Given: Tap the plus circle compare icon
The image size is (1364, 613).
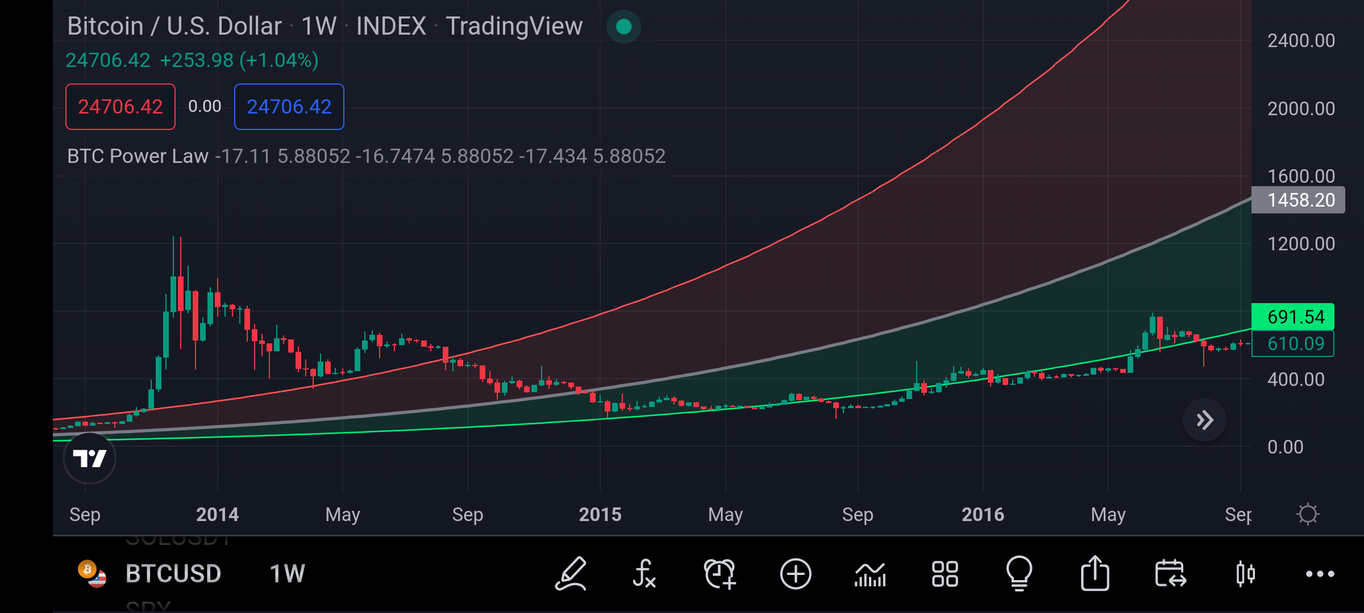Looking at the screenshot, I should point(795,574).
